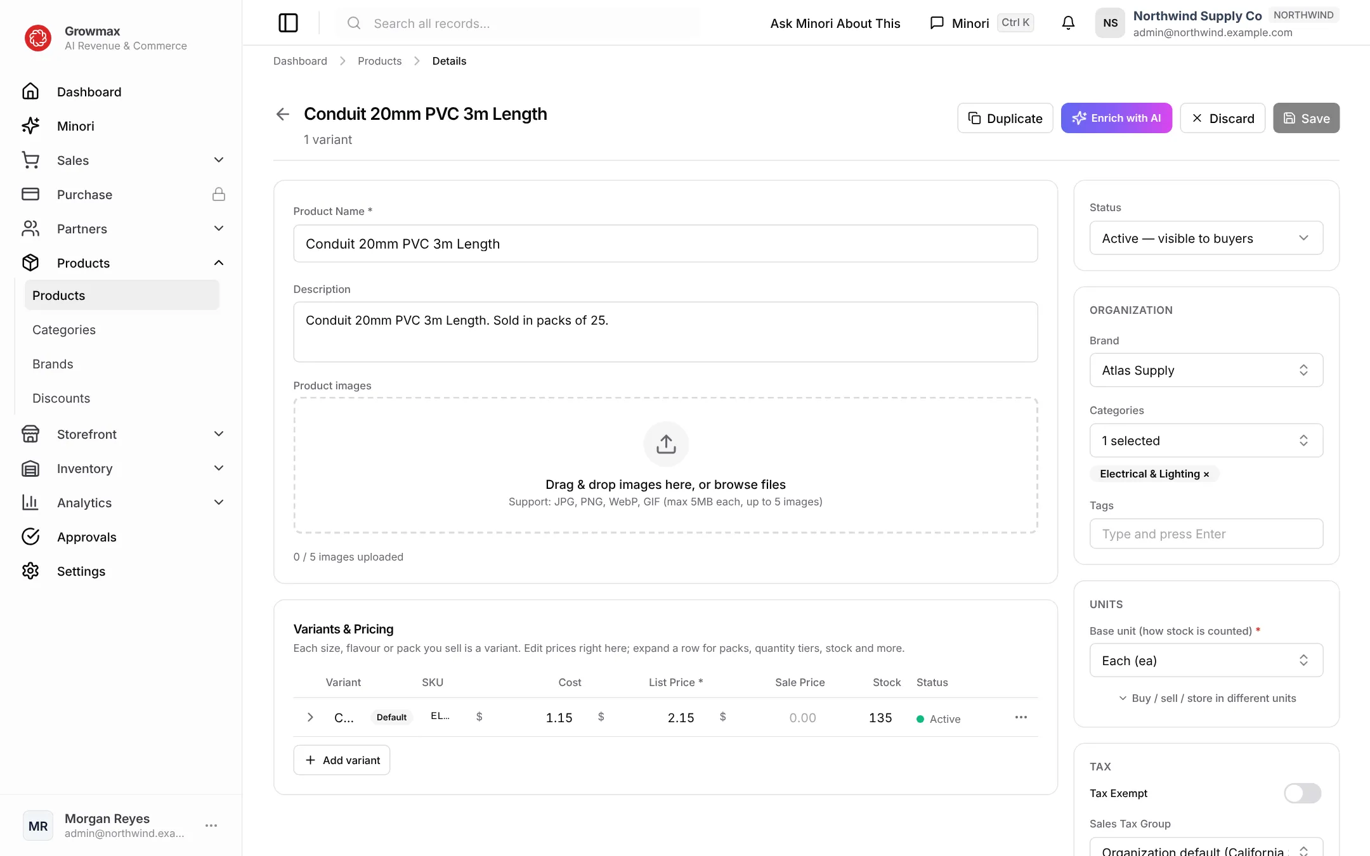Click the NS organization avatar

click(1110, 23)
